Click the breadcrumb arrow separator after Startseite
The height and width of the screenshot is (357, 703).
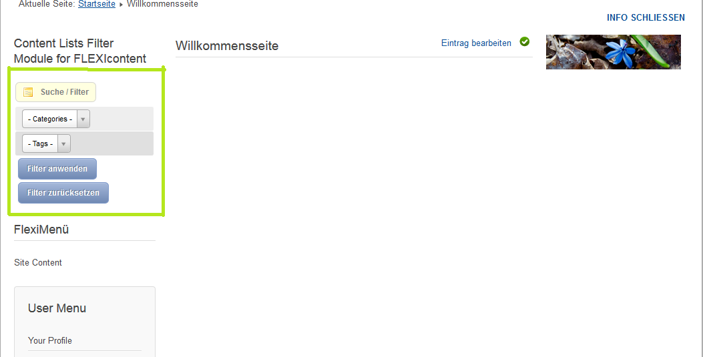(121, 5)
